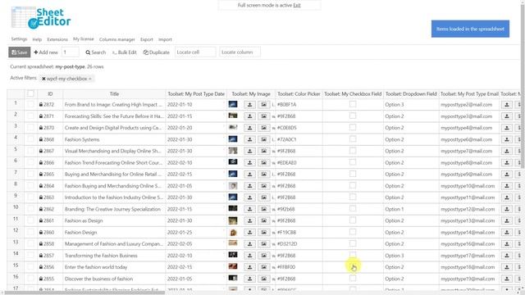Viewport: 525px width, 295px height.
Task: Open the Columns manager
Action: click(x=116, y=39)
